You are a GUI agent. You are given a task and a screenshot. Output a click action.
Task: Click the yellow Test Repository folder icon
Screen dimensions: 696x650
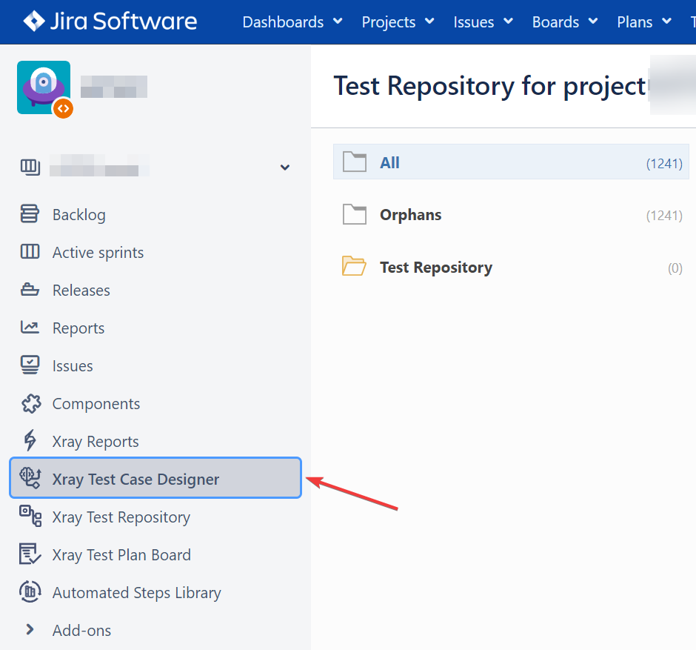point(354,265)
